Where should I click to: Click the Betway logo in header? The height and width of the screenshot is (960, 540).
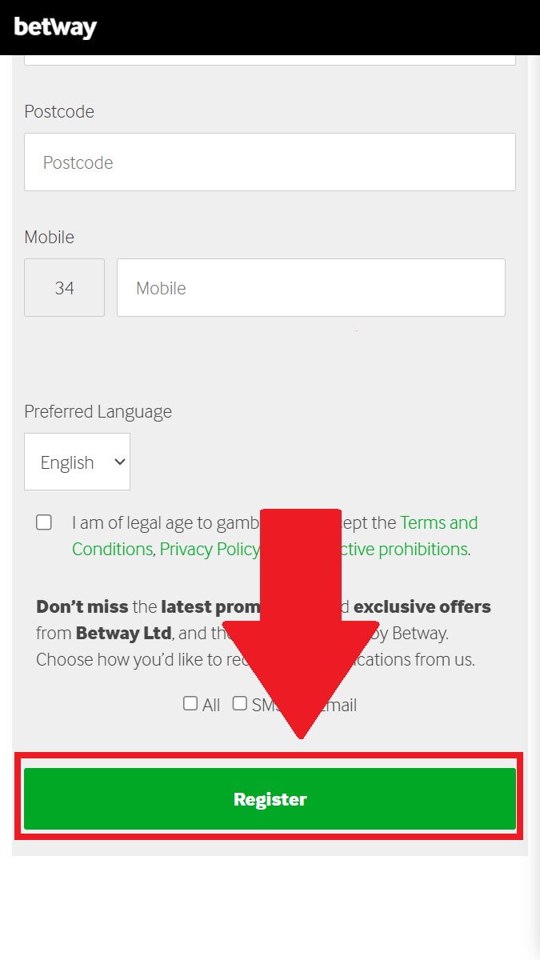pyautogui.click(x=55, y=27)
